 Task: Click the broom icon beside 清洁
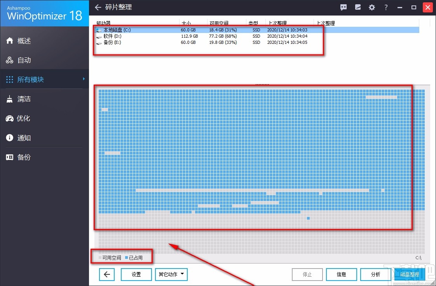[x=9, y=99]
